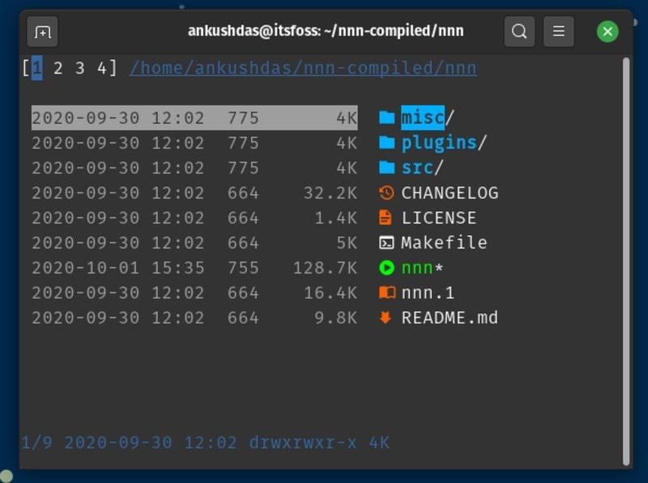Open the terminal search button
The width and height of the screenshot is (648, 483).
[520, 32]
